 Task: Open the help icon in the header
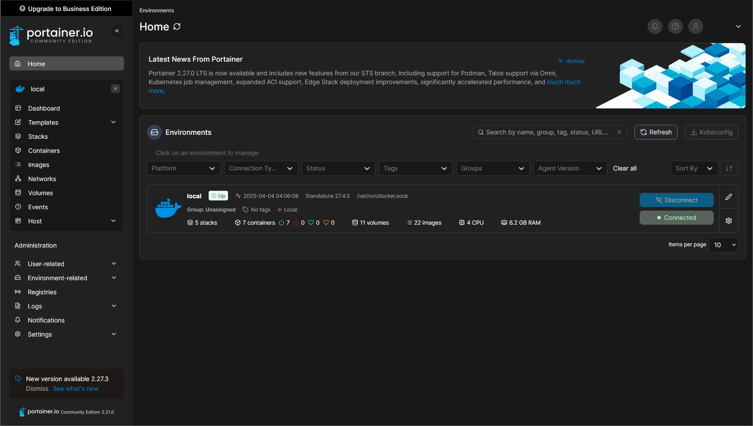pos(675,26)
